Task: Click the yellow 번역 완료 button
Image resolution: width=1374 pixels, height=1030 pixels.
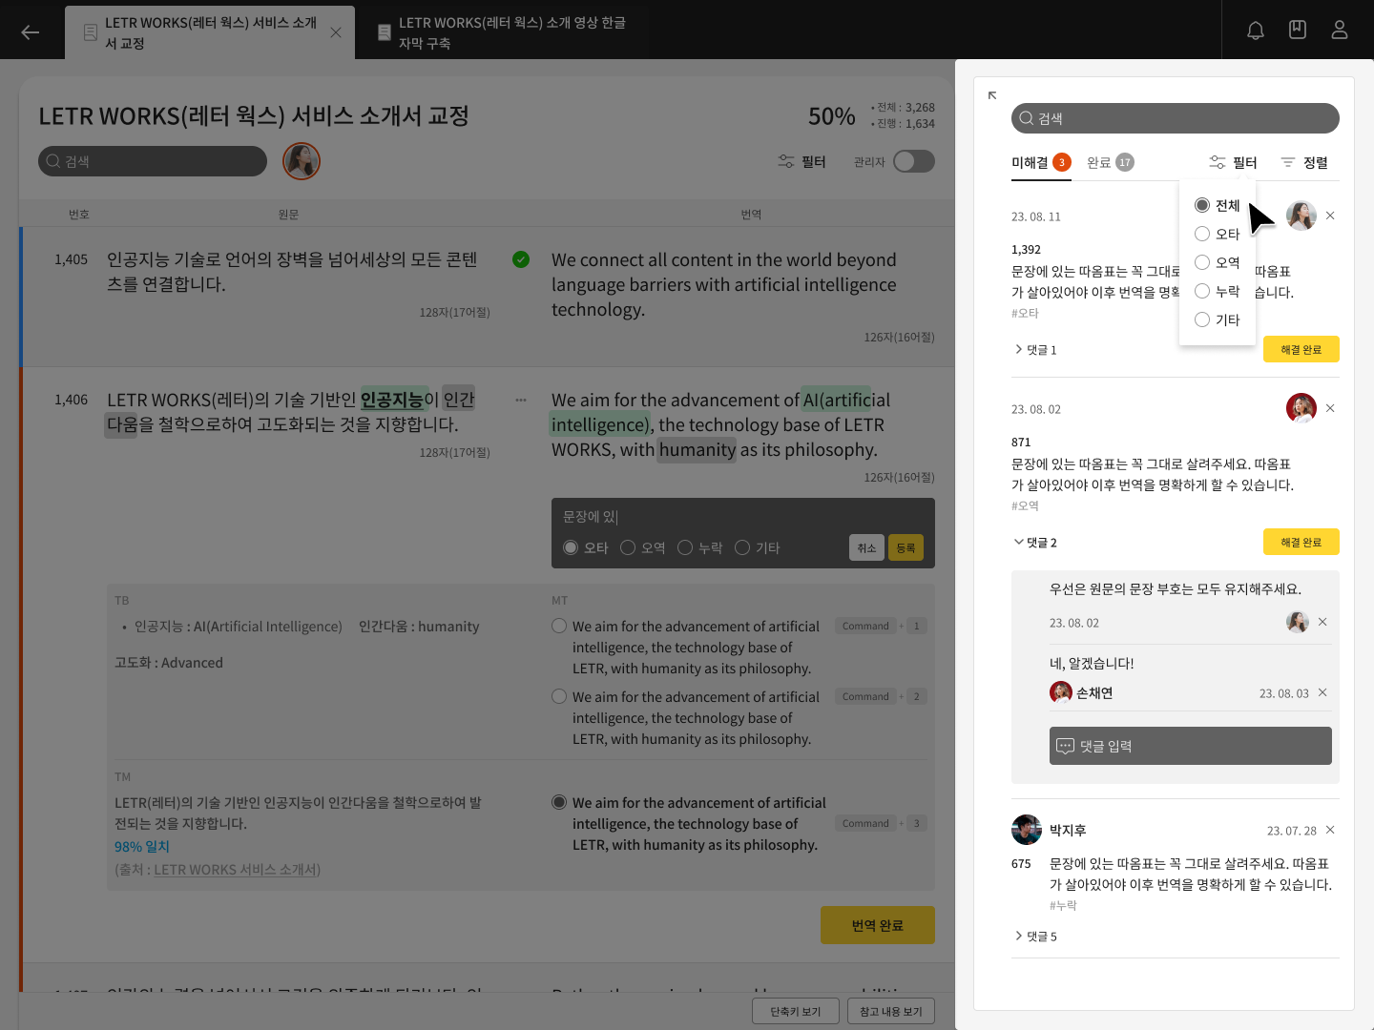Action: pyautogui.click(x=877, y=925)
